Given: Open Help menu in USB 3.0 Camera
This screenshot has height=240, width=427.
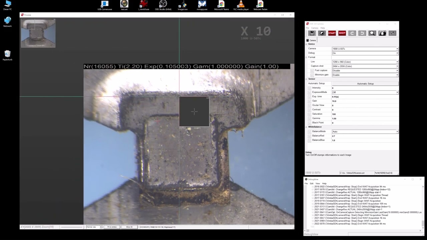Looking at the screenshot, I should [x=323, y=28].
